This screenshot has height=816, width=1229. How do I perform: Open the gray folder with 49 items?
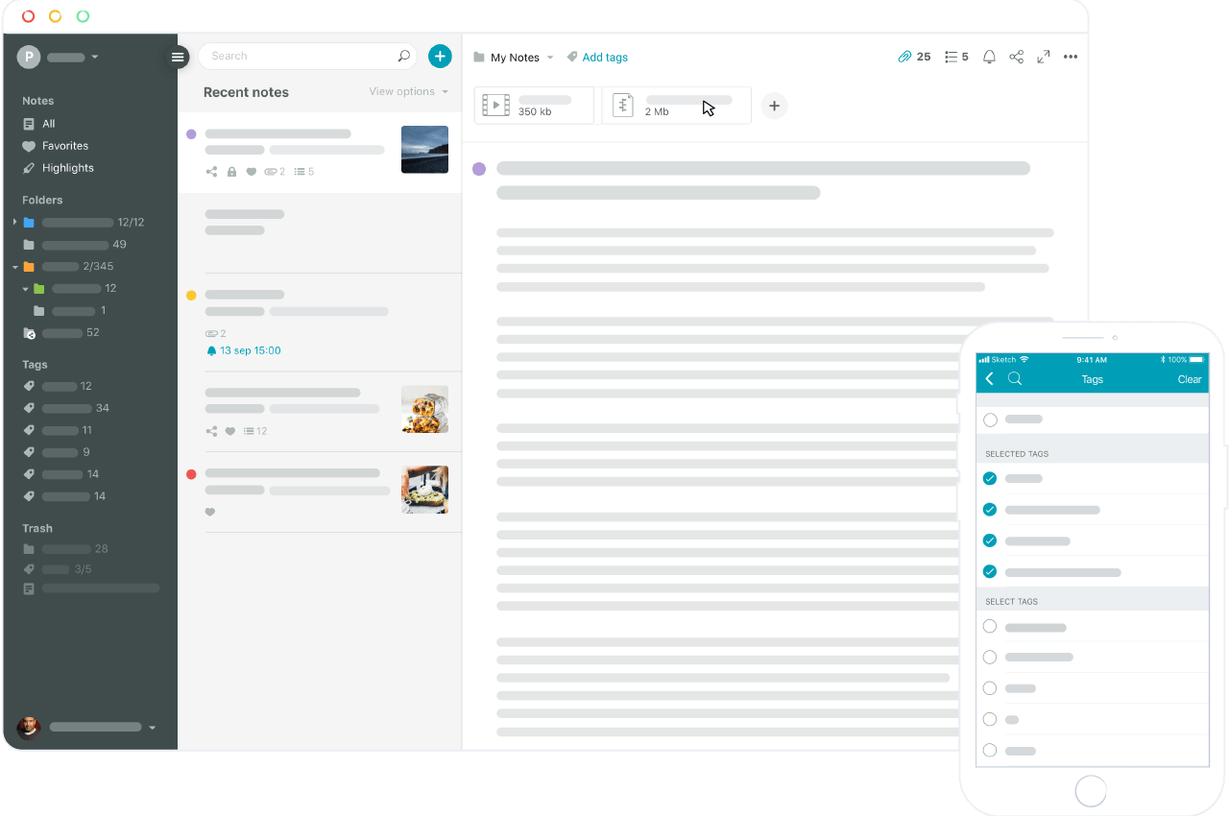(74, 245)
